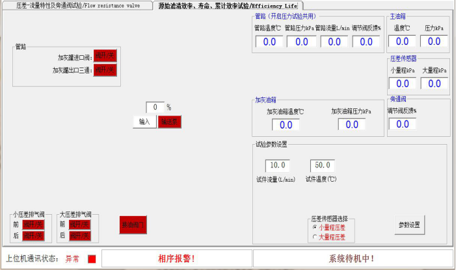
Task: Switch to the Flow resistance valve tab
Action: click(x=77, y=5)
